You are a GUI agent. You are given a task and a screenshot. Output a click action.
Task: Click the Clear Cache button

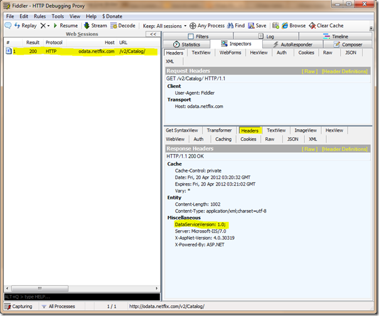tap(326, 26)
